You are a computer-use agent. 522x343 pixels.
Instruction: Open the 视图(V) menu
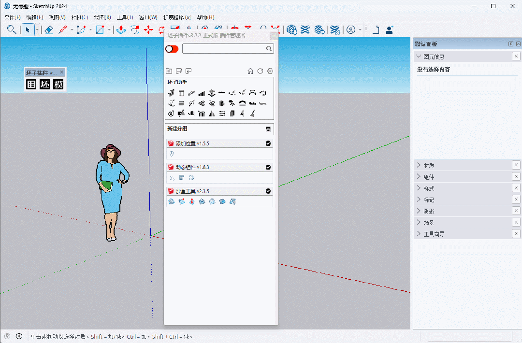(x=57, y=17)
